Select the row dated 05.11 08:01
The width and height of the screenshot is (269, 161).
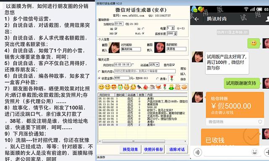pos(143,98)
